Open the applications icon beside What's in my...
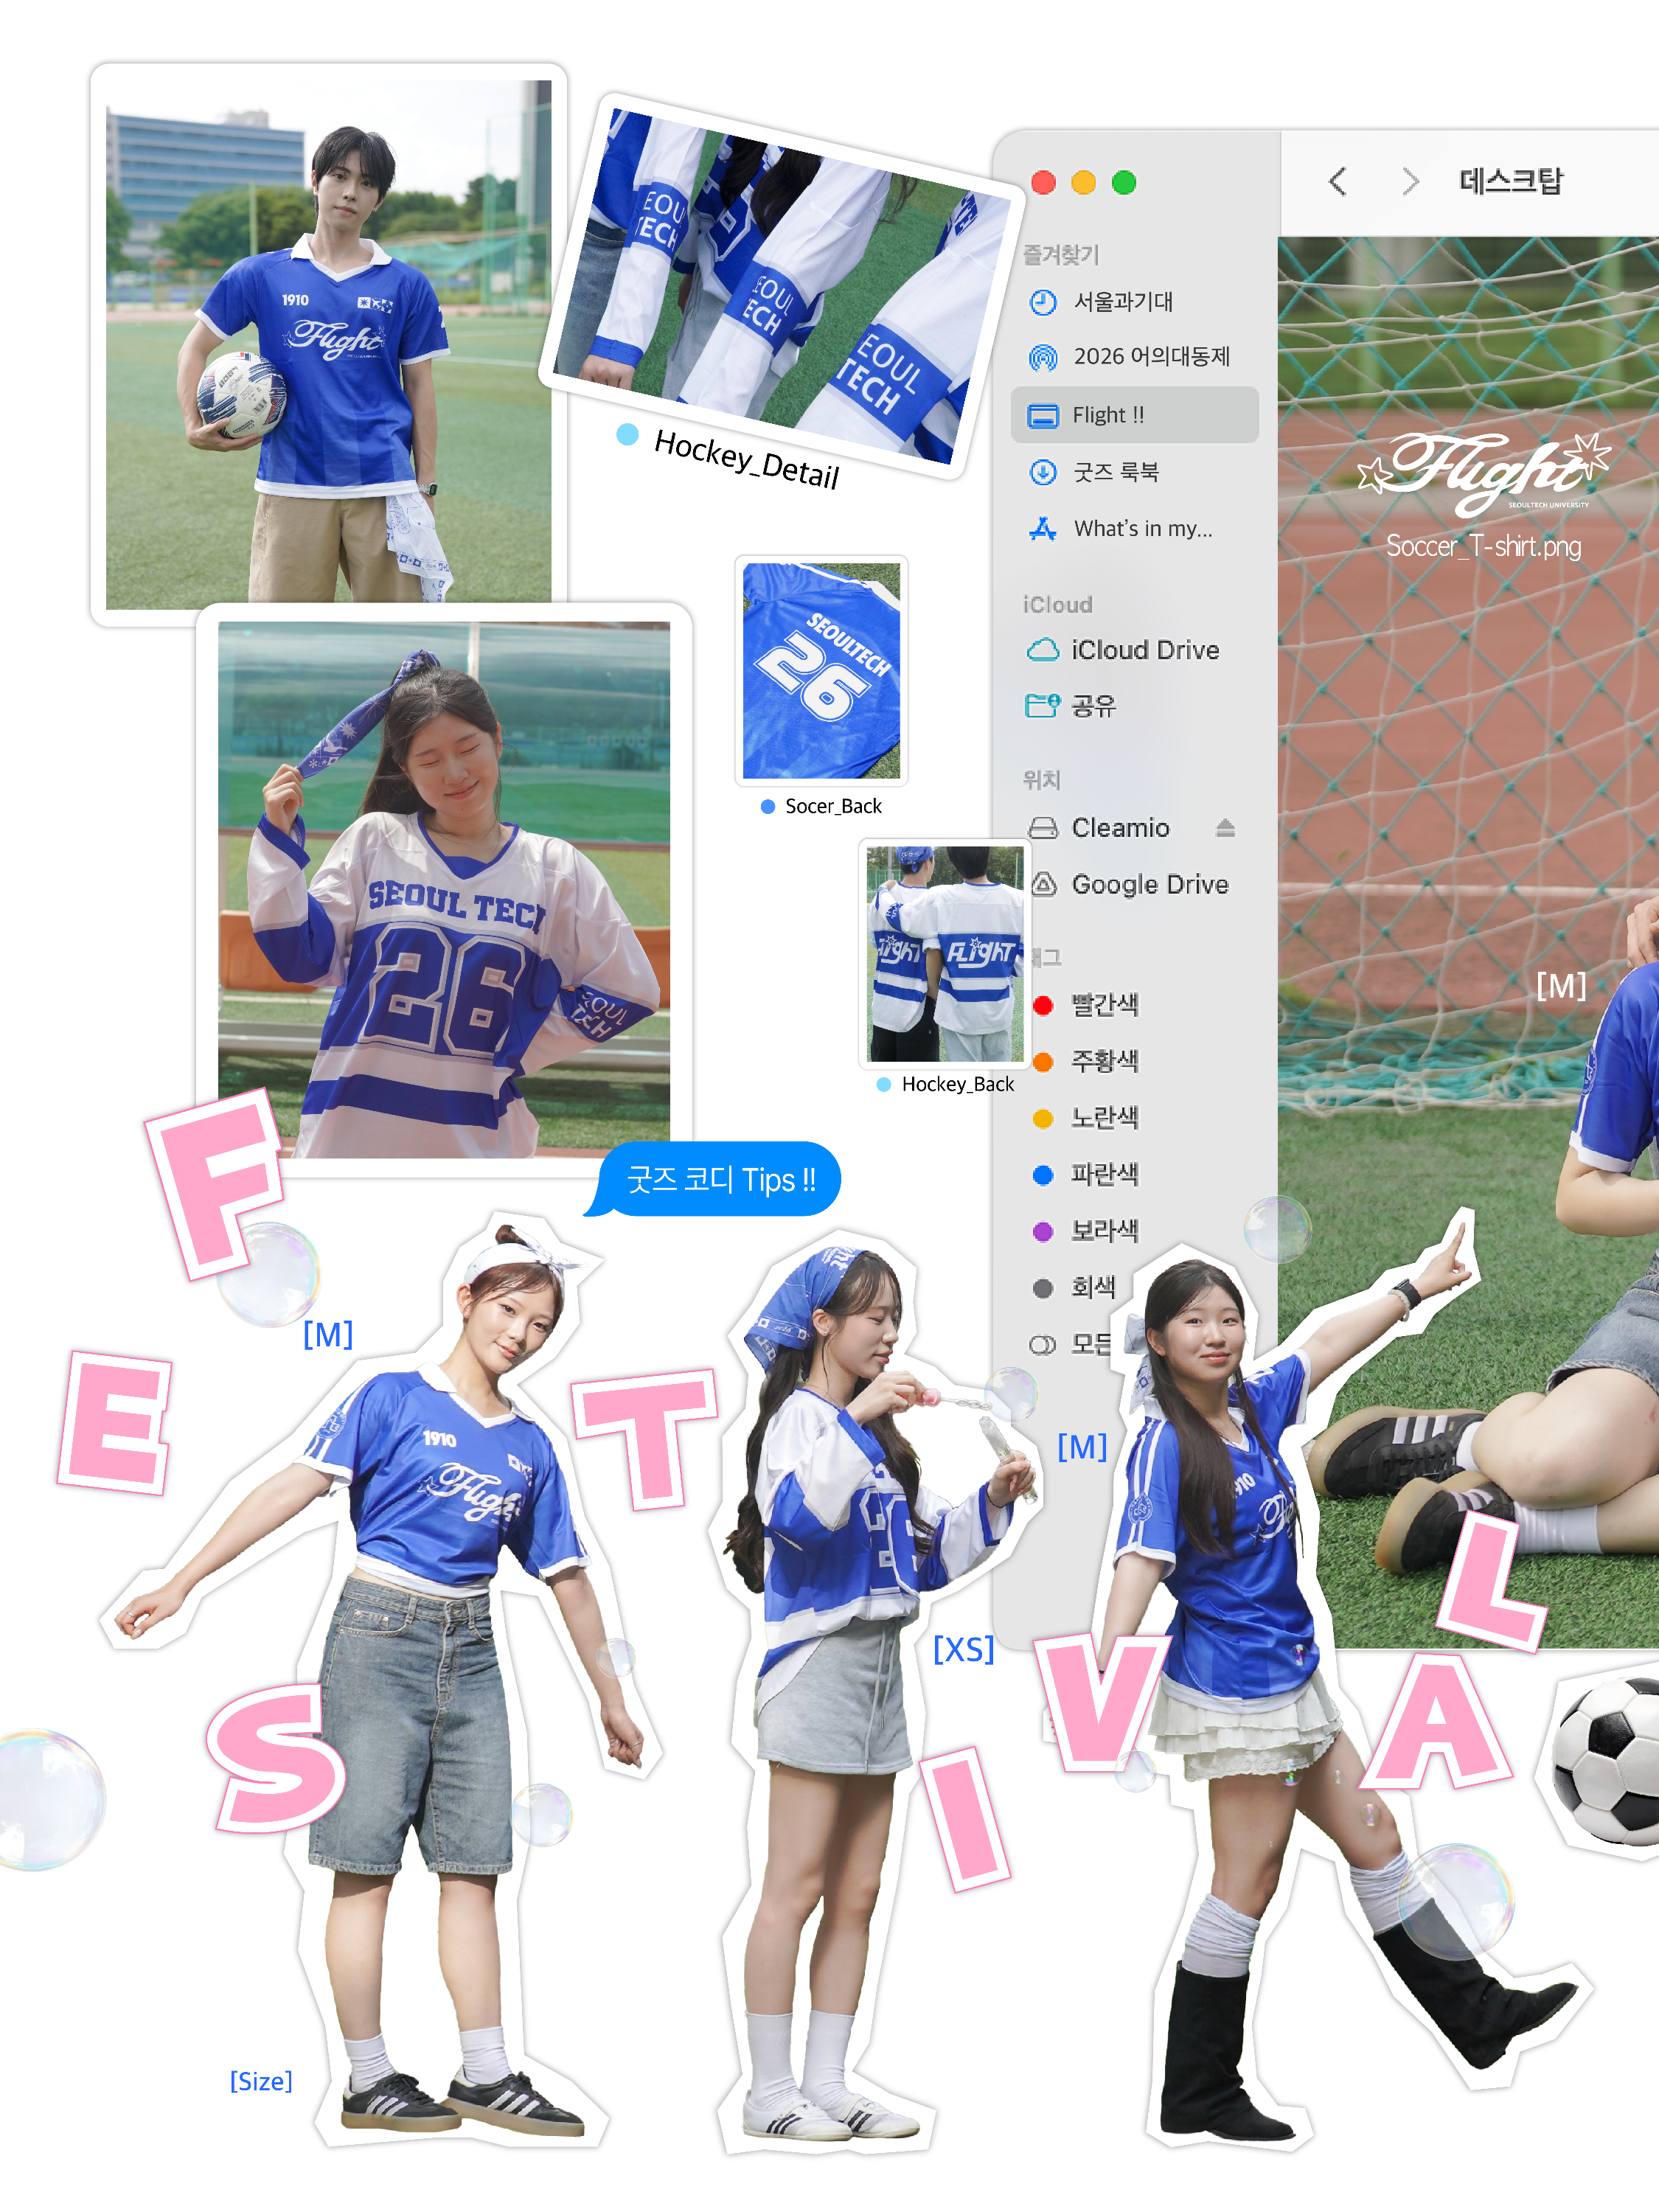1659x2212 pixels. point(1043,529)
